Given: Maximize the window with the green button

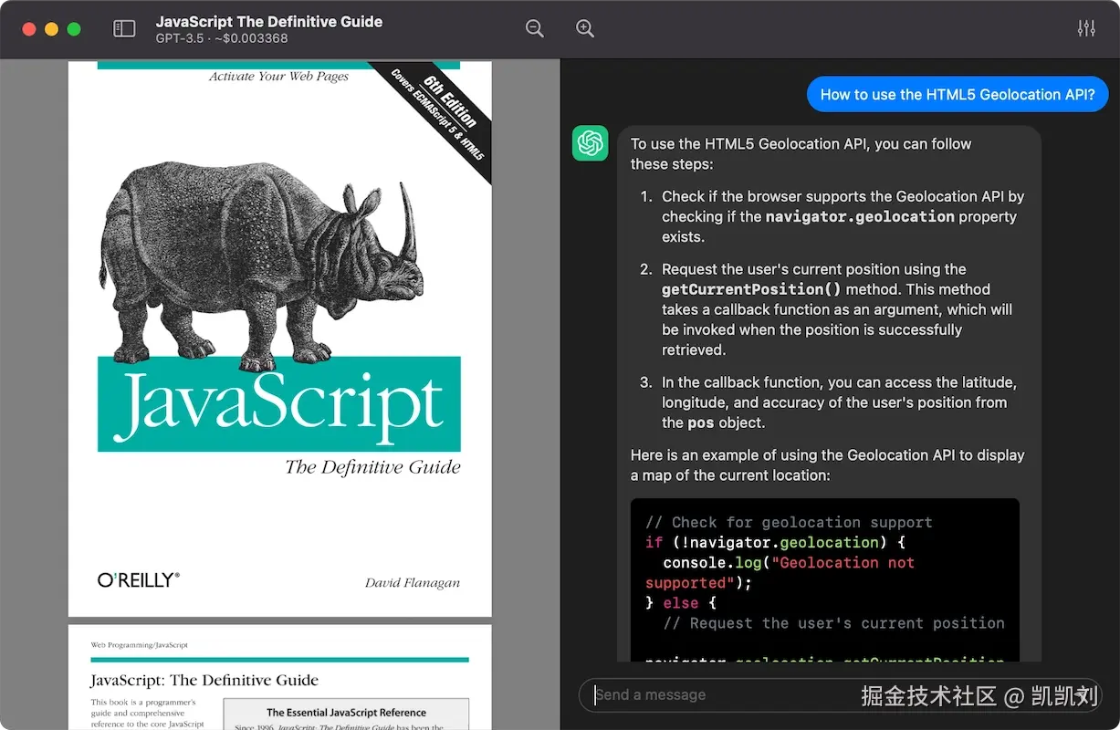Looking at the screenshot, I should pyautogui.click(x=74, y=29).
